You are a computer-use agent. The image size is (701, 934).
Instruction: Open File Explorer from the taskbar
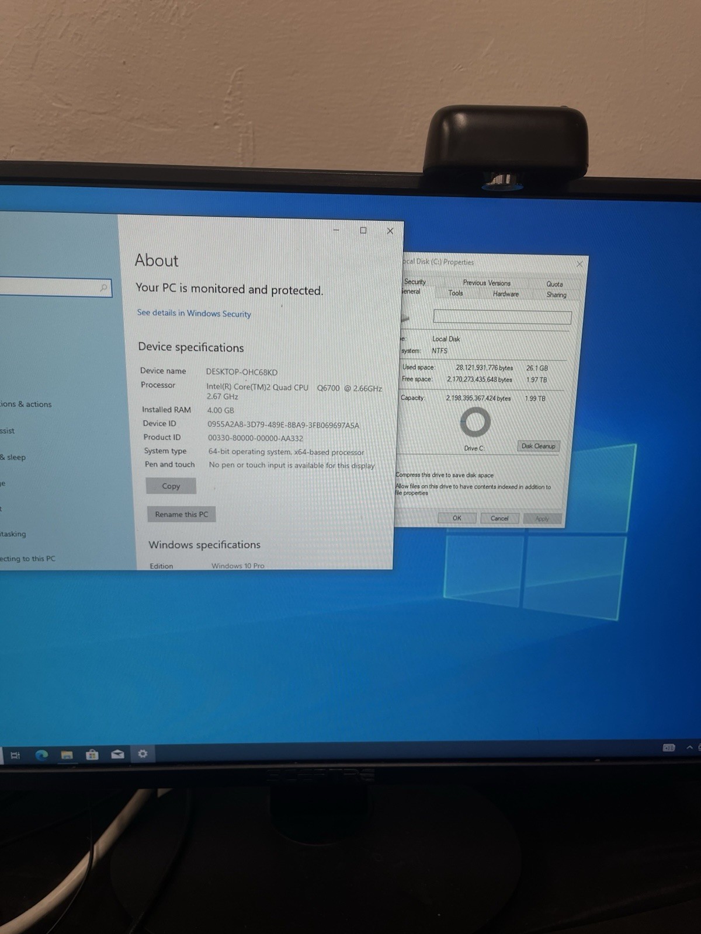(67, 755)
